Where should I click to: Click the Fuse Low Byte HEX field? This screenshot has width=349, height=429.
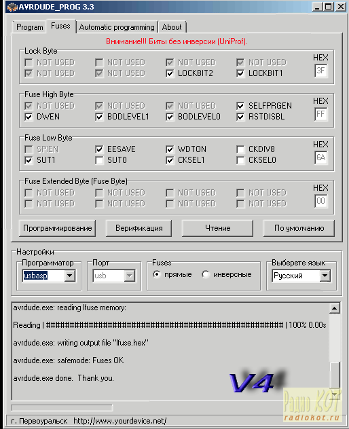(x=320, y=157)
